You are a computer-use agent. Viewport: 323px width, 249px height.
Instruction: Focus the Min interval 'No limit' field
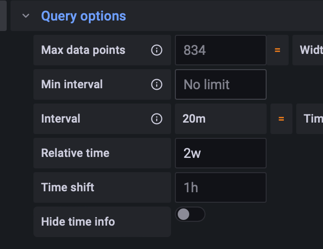pyautogui.click(x=221, y=84)
